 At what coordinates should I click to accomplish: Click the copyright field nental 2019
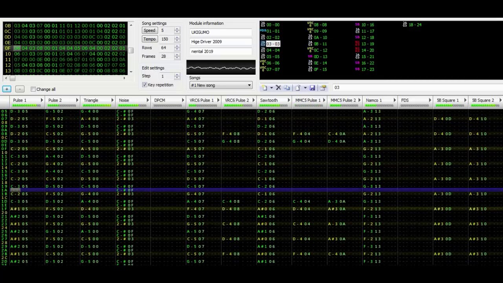click(221, 51)
